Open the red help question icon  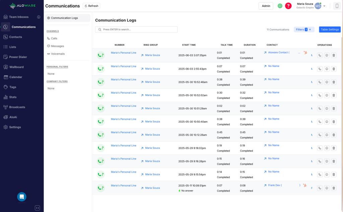click(288, 6)
